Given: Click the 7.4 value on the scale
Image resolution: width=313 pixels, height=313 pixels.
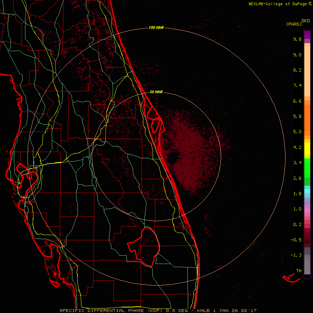Looking at the screenshot, I should click(x=297, y=86).
